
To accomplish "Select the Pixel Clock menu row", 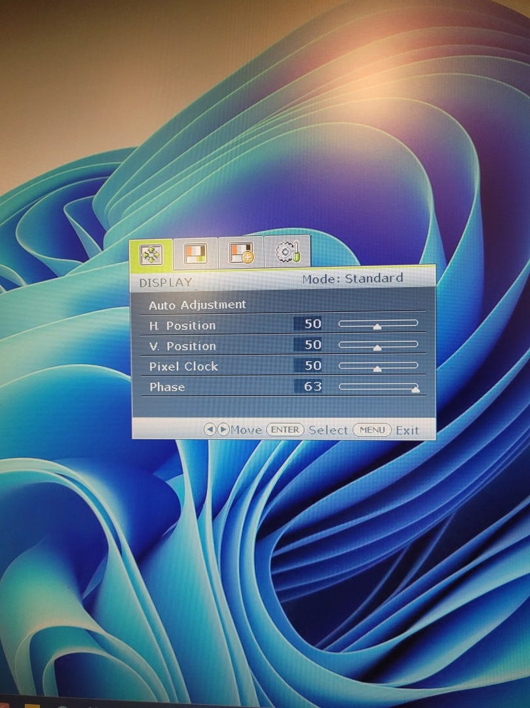I will click(x=283, y=366).
